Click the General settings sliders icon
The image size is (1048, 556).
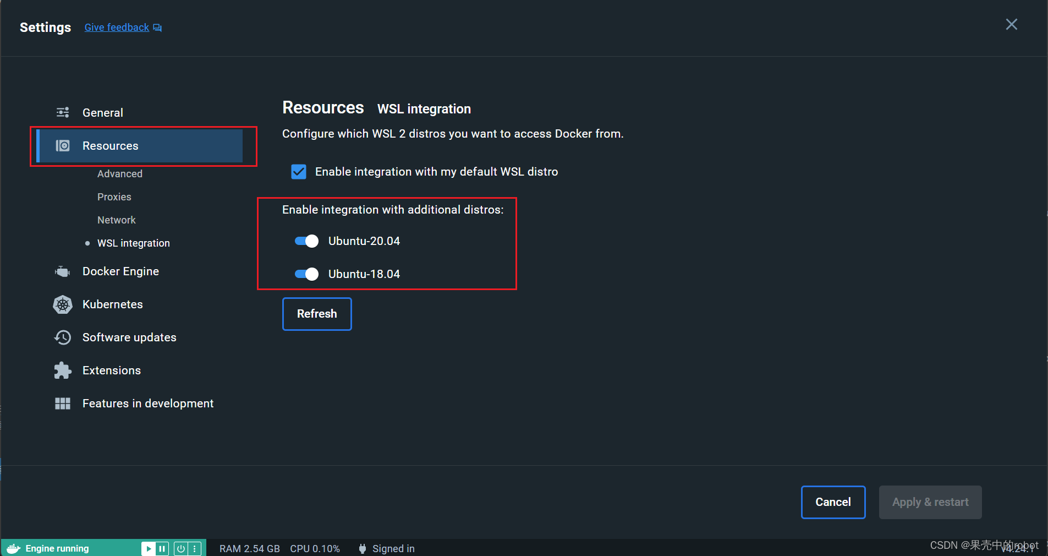point(63,112)
